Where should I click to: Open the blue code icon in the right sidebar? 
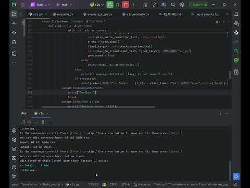pyautogui.click(x=236, y=42)
